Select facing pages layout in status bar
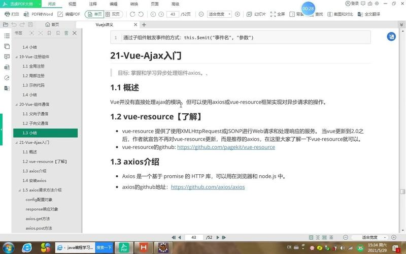406x254 pixels. click(318, 237)
